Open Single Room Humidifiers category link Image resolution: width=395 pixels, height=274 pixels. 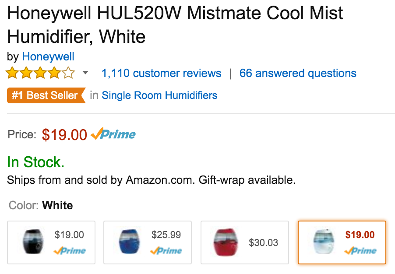click(159, 95)
